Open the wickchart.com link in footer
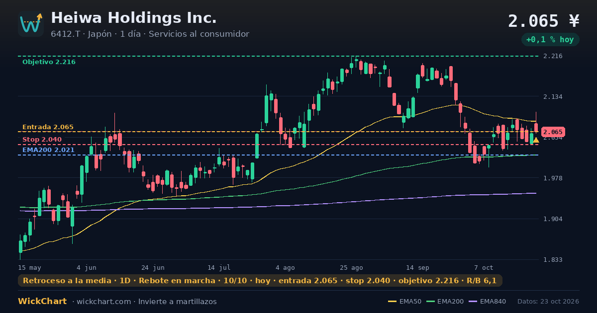Viewport: 597px width, 313px height. [103, 302]
